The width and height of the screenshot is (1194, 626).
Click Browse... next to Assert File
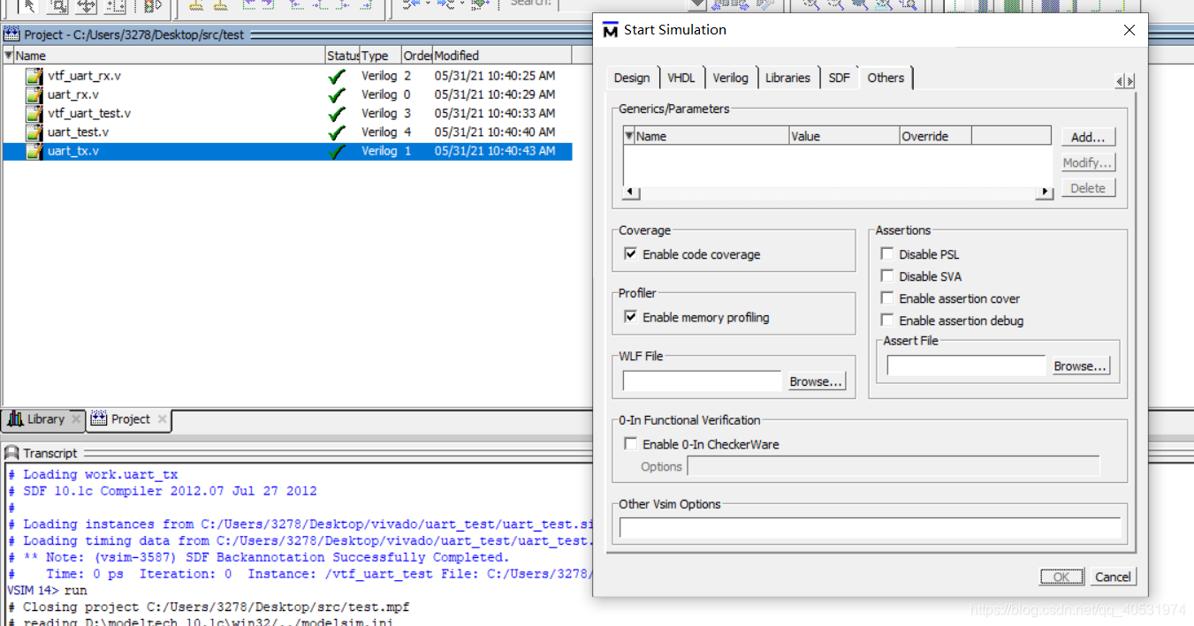point(1080,366)
